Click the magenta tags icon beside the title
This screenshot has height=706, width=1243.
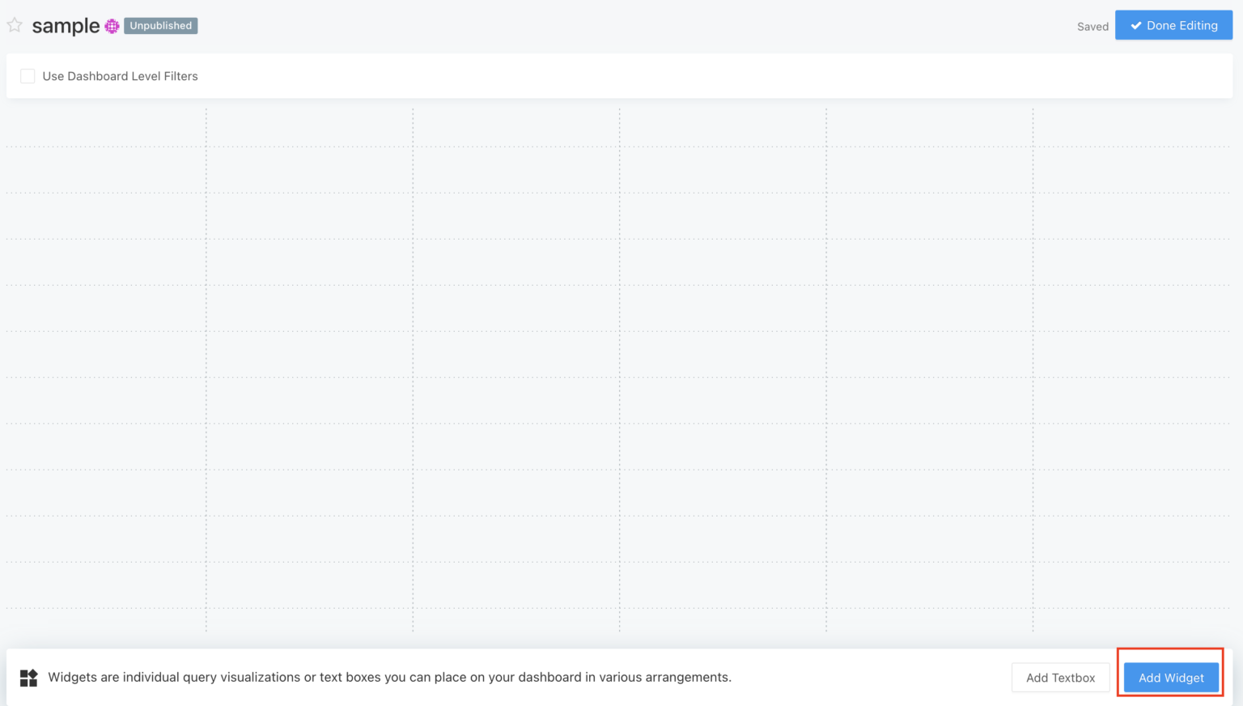(x=110, y=26)
